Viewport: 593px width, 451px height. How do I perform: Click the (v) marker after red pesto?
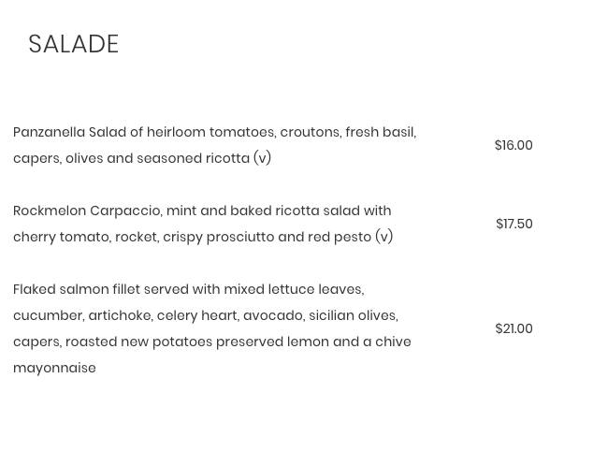383,237
